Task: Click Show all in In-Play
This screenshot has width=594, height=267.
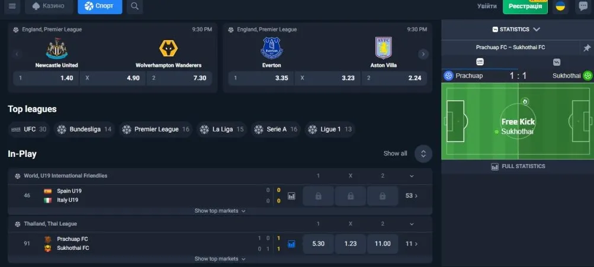Action: pyautogui.click(x=395, y=153)
